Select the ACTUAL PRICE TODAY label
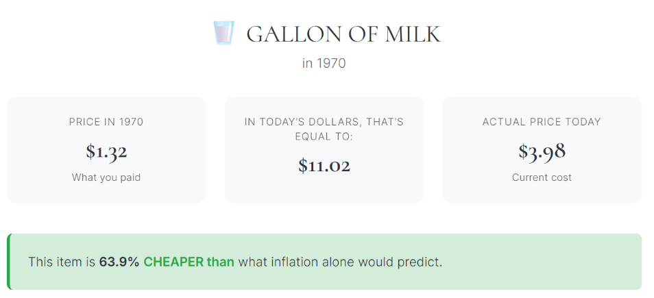Screen dimensions: 654x298 tap(542, 122)
